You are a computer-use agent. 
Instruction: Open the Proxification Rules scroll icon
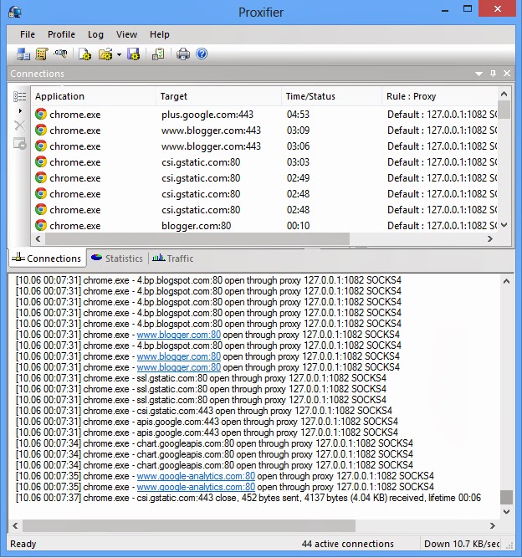42,54
